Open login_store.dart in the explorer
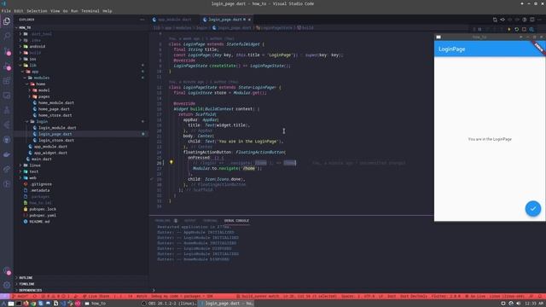Viewport: 546px width, 307px height. [x=81, y=140]
